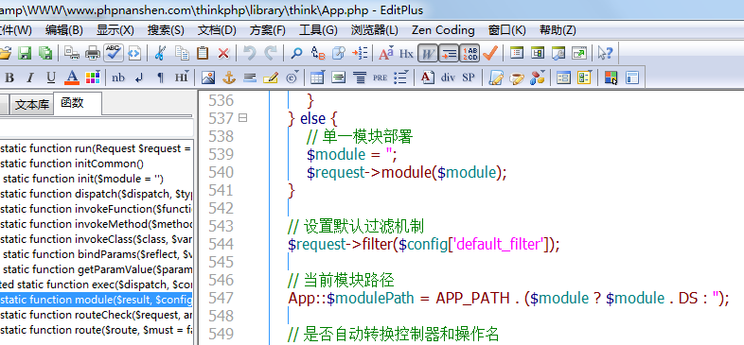Toggle the auto indent button
The height and width of the screenshot is (345, 744).
(449, 54)
